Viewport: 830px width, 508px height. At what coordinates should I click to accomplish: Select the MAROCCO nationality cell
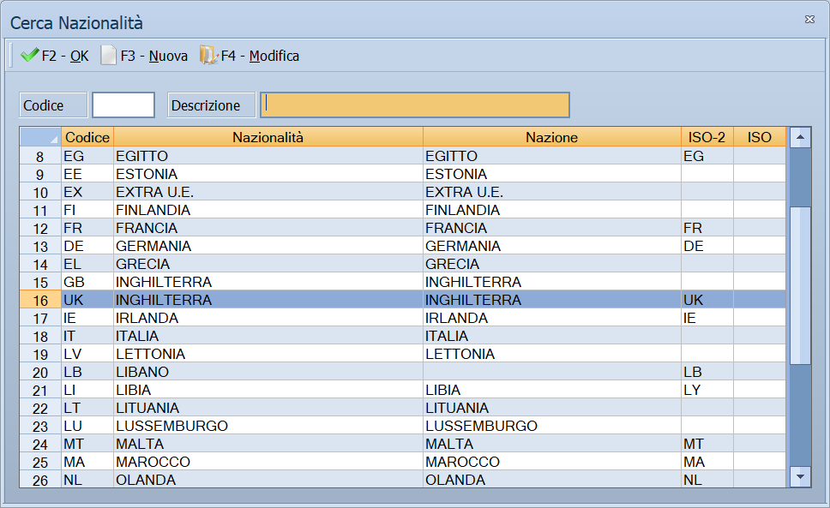[x=268, y=462]
